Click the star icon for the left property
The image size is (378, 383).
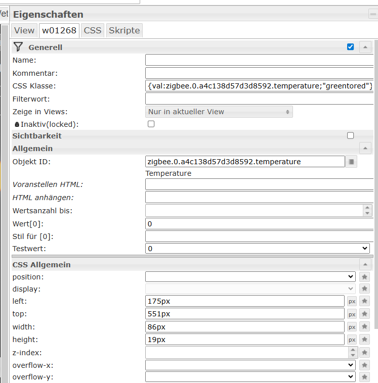pos(364,301)
